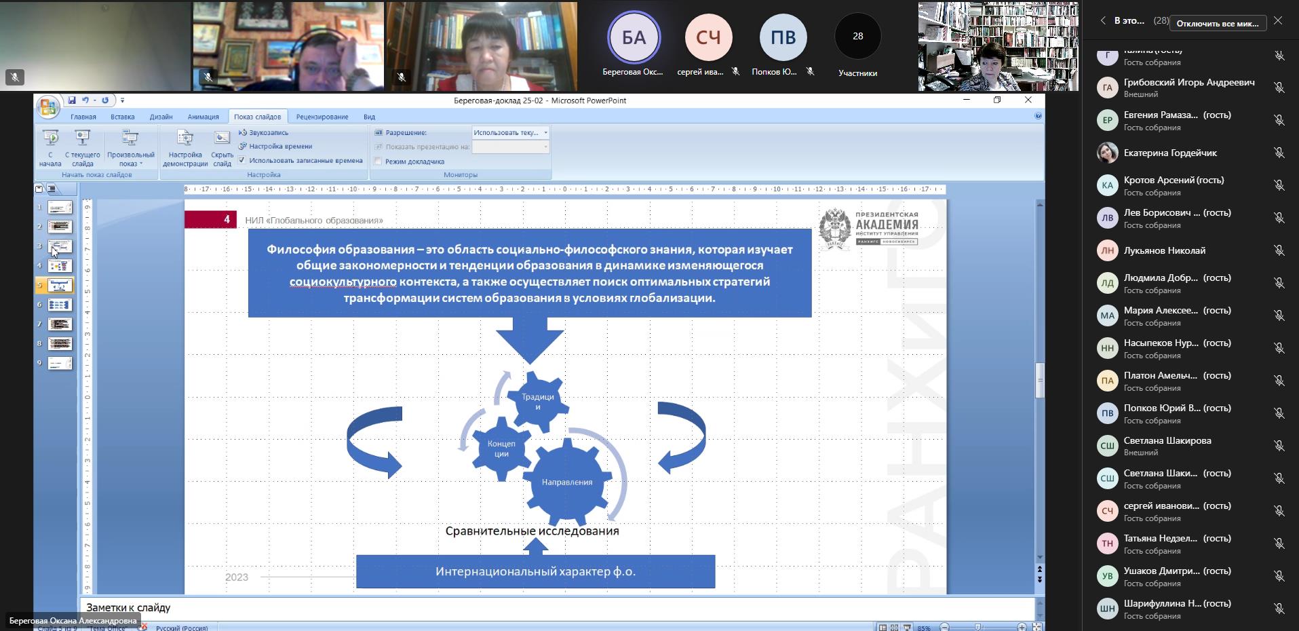
Task: Start slideshow from current slide icon
Action: [82, 138]
